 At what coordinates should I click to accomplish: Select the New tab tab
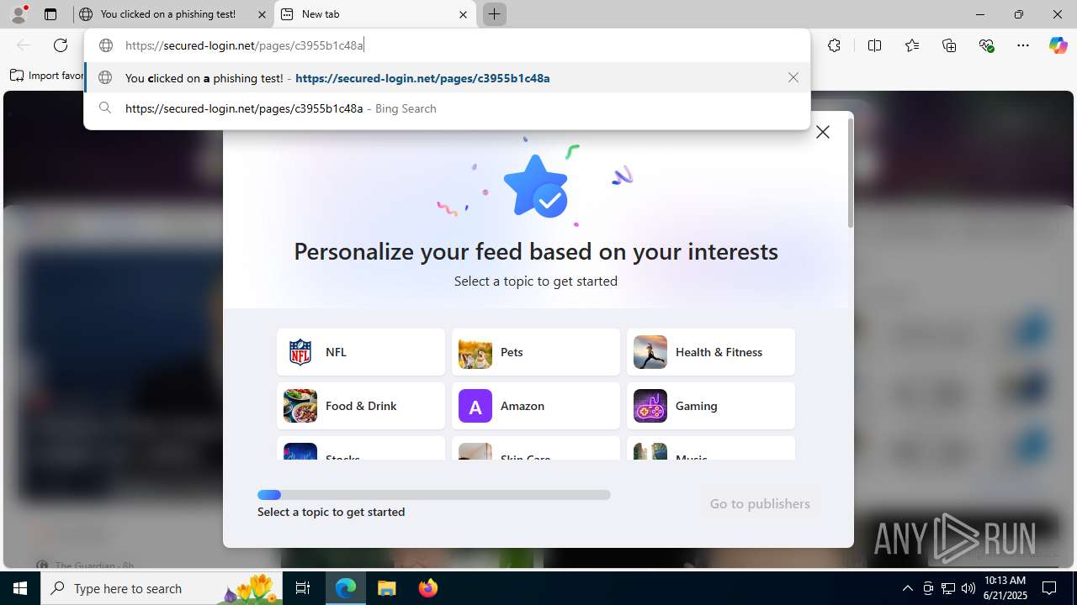(x=375, y=14)
